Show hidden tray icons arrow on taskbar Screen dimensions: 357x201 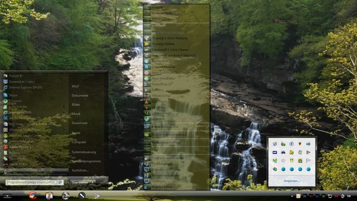click(x=292, y=196)
